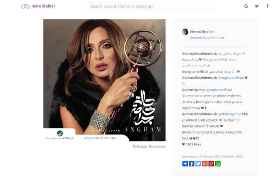
Task: Open the Twitter bird icon in header
Action: (x=257, y=6)
